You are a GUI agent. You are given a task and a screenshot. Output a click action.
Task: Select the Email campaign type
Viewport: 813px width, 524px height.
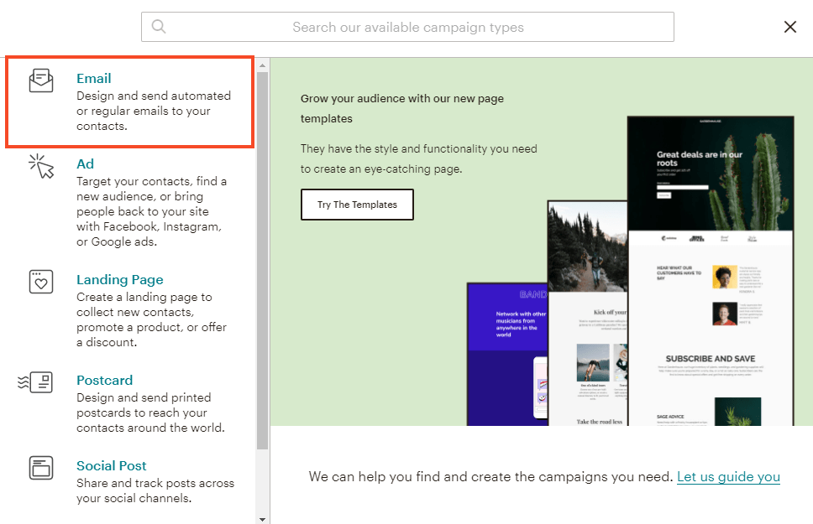click(93, 79)
